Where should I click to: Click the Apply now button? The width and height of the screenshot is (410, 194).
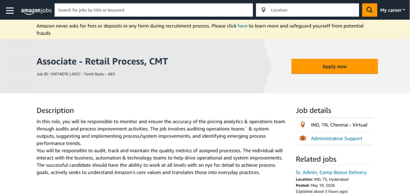point(334,66)
